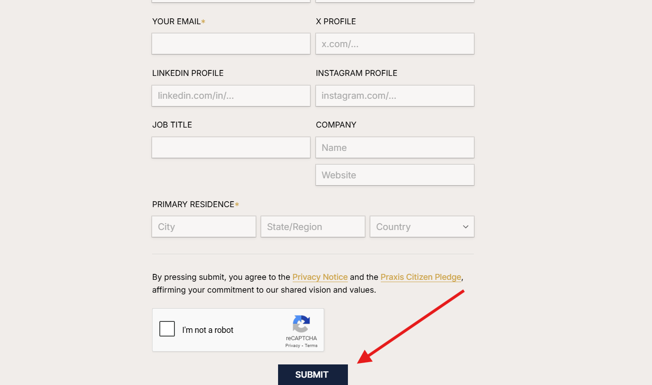Click the Country dropdown chevron arrow
The height and width of the screenshot is (385, 652).
tap(465, 226)
